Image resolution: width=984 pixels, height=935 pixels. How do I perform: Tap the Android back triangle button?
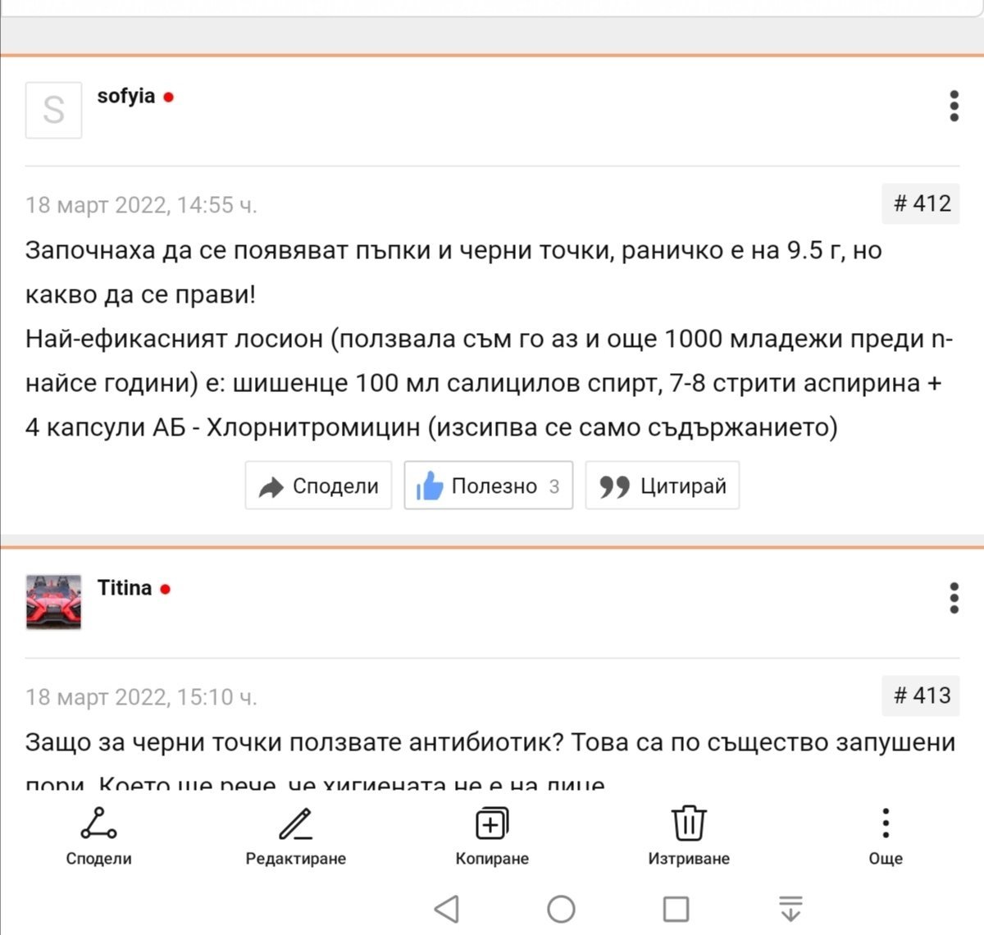point(447,909)
